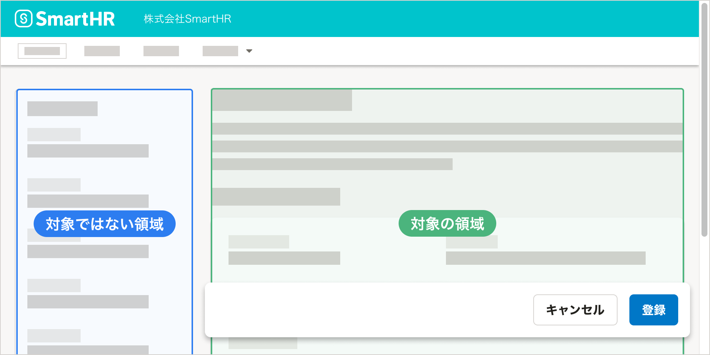Select the third navigation tab placeholder
Viewport: 710px width, 355px height.
161,51
